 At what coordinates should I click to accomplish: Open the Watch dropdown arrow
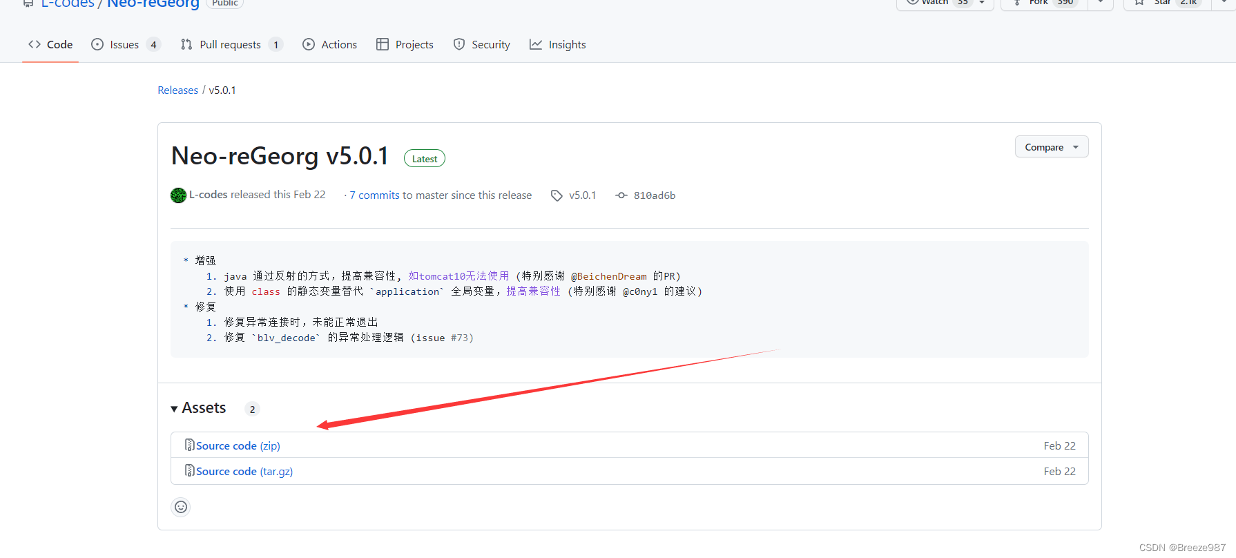click(x=982, y=3)
